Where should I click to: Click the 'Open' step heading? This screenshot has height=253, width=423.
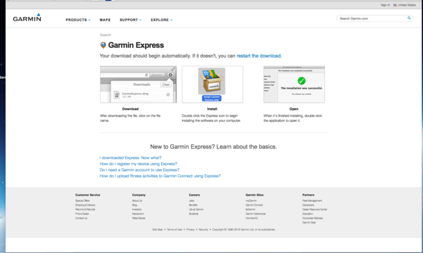[x=294, y=109]
